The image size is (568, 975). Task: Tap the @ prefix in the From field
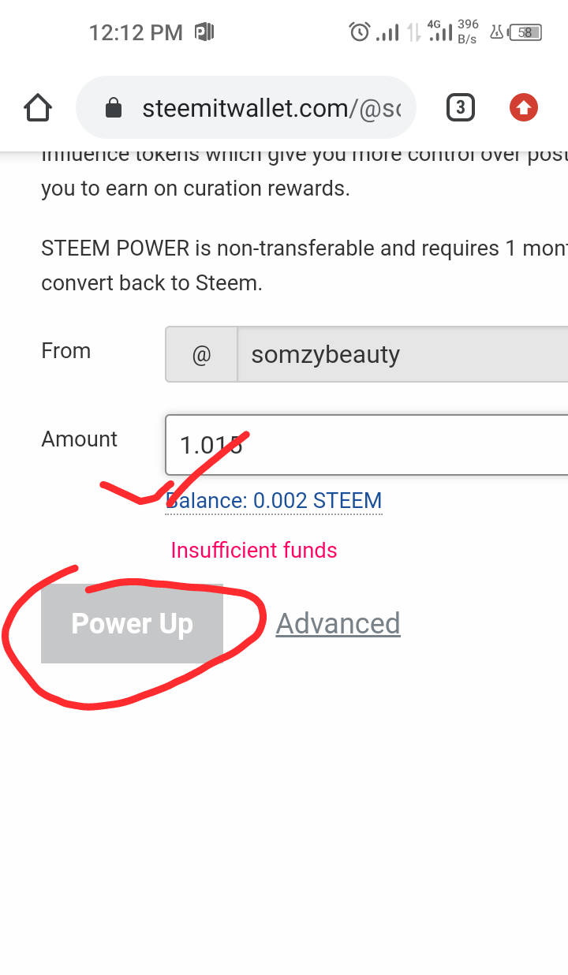201,354
